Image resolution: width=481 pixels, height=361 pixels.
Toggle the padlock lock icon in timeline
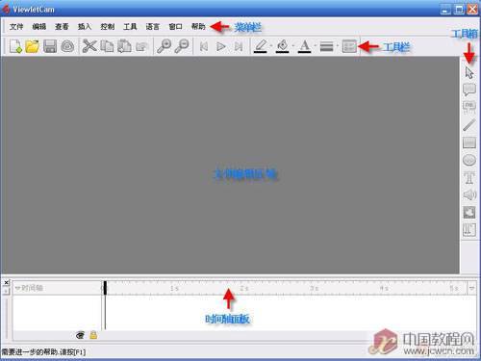[93, 335]
